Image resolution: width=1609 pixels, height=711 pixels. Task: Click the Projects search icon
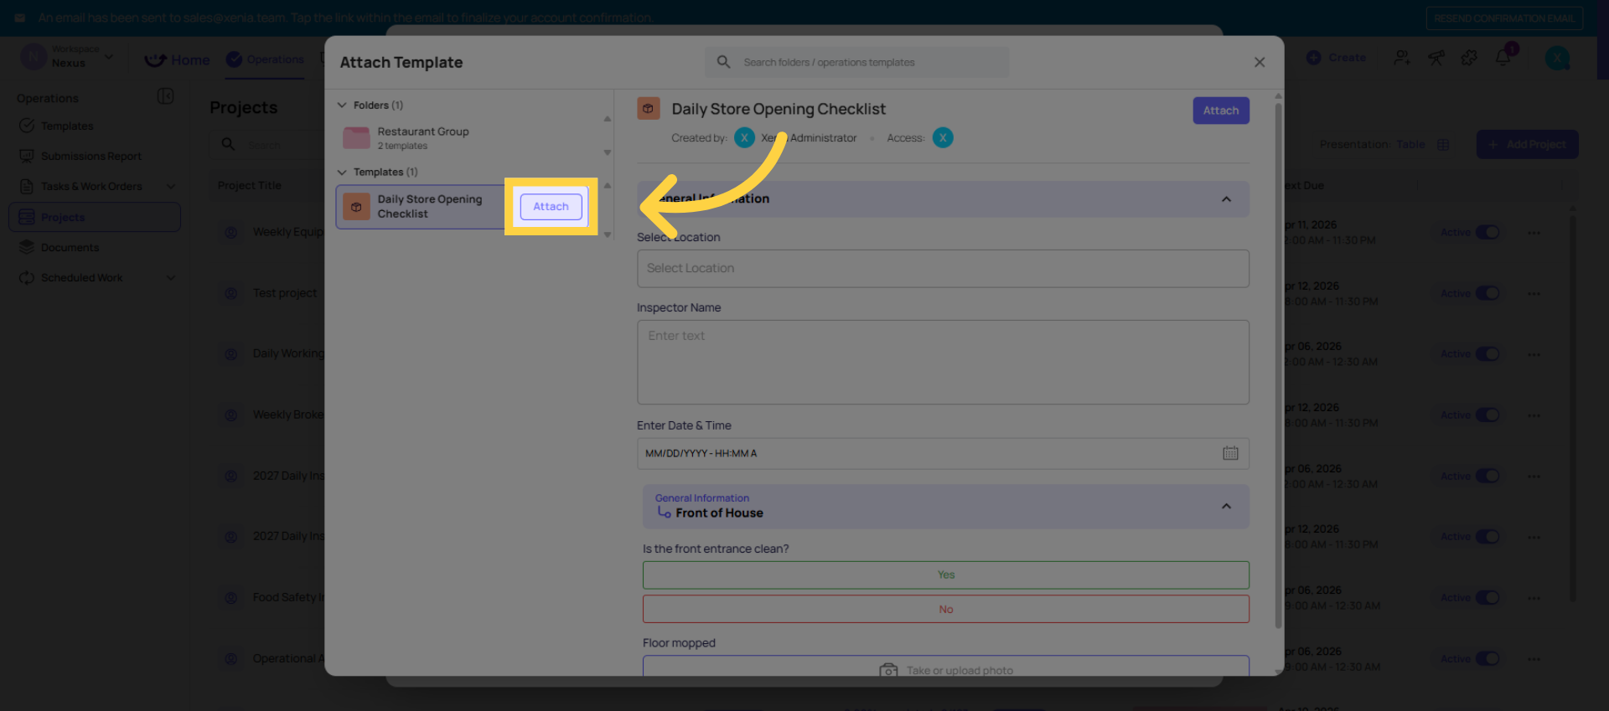coord(228,145)
